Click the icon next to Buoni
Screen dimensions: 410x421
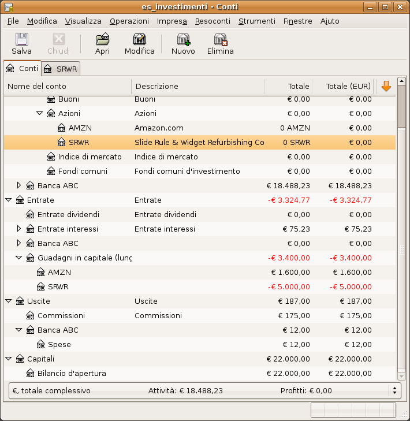point(51,99)
